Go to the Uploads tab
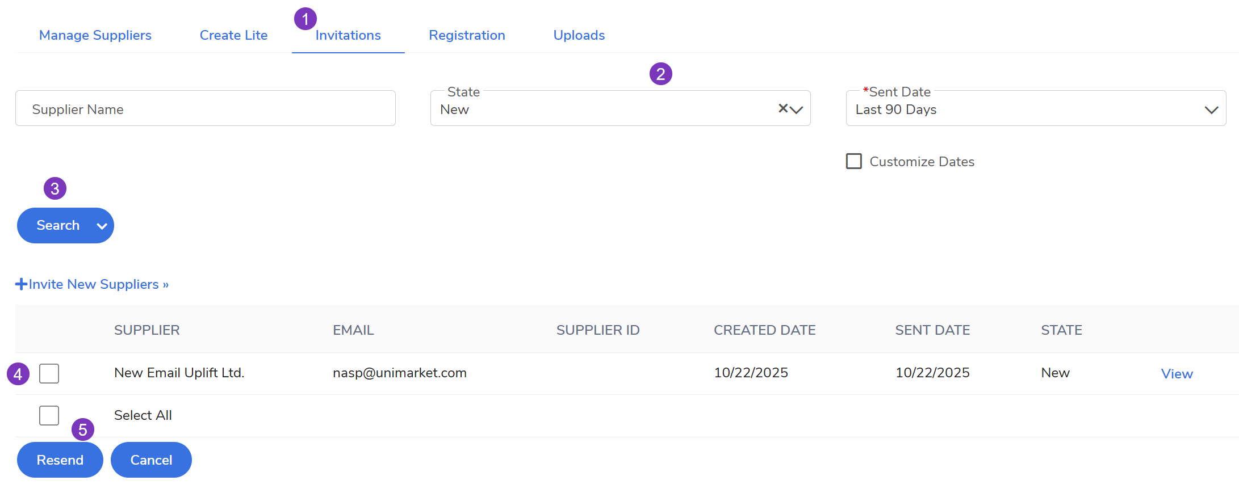The height and width of the screenshot is (493, 1239). pos(579,35)
